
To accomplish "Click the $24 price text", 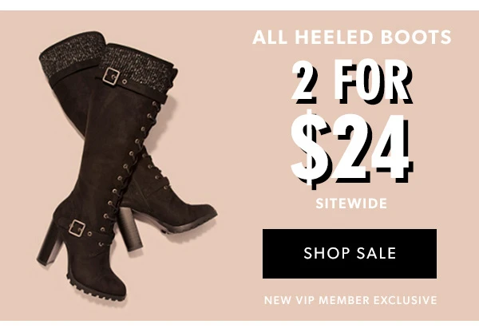I will (352, 149).
